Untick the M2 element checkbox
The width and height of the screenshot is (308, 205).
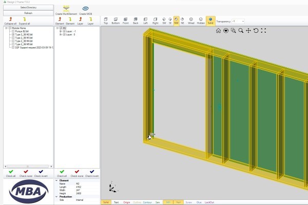point(61,28)
